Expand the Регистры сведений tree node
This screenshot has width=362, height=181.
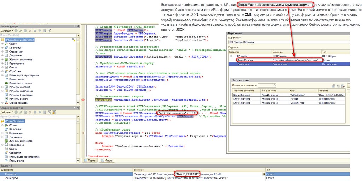click(2, 86)
